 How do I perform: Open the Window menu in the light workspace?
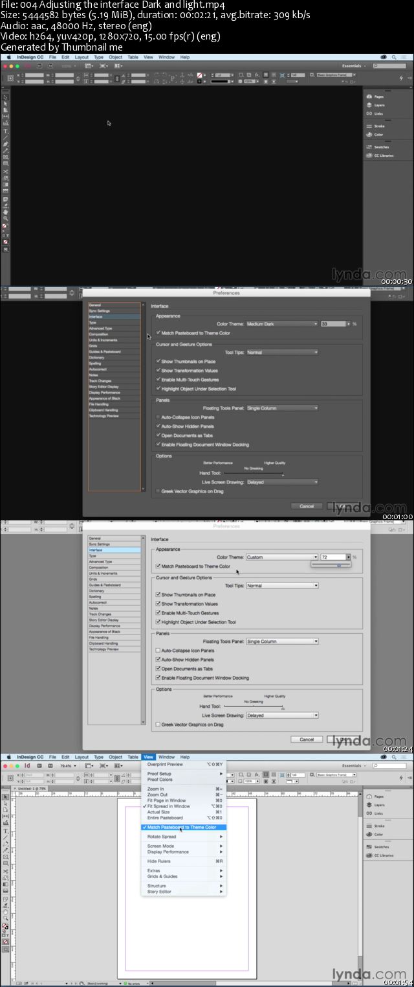pyautogui.click(x=167, y=757)
